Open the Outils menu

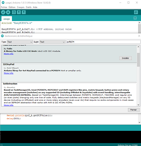point(29,7)
